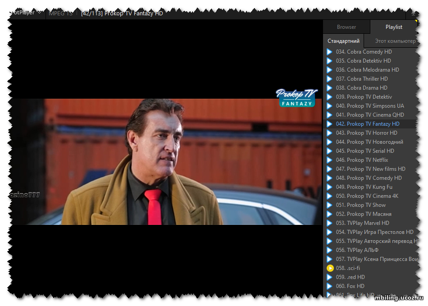
Task: Click play icon beside 040. Prokop TV Simpsons UA
Action: click(329, 106)
